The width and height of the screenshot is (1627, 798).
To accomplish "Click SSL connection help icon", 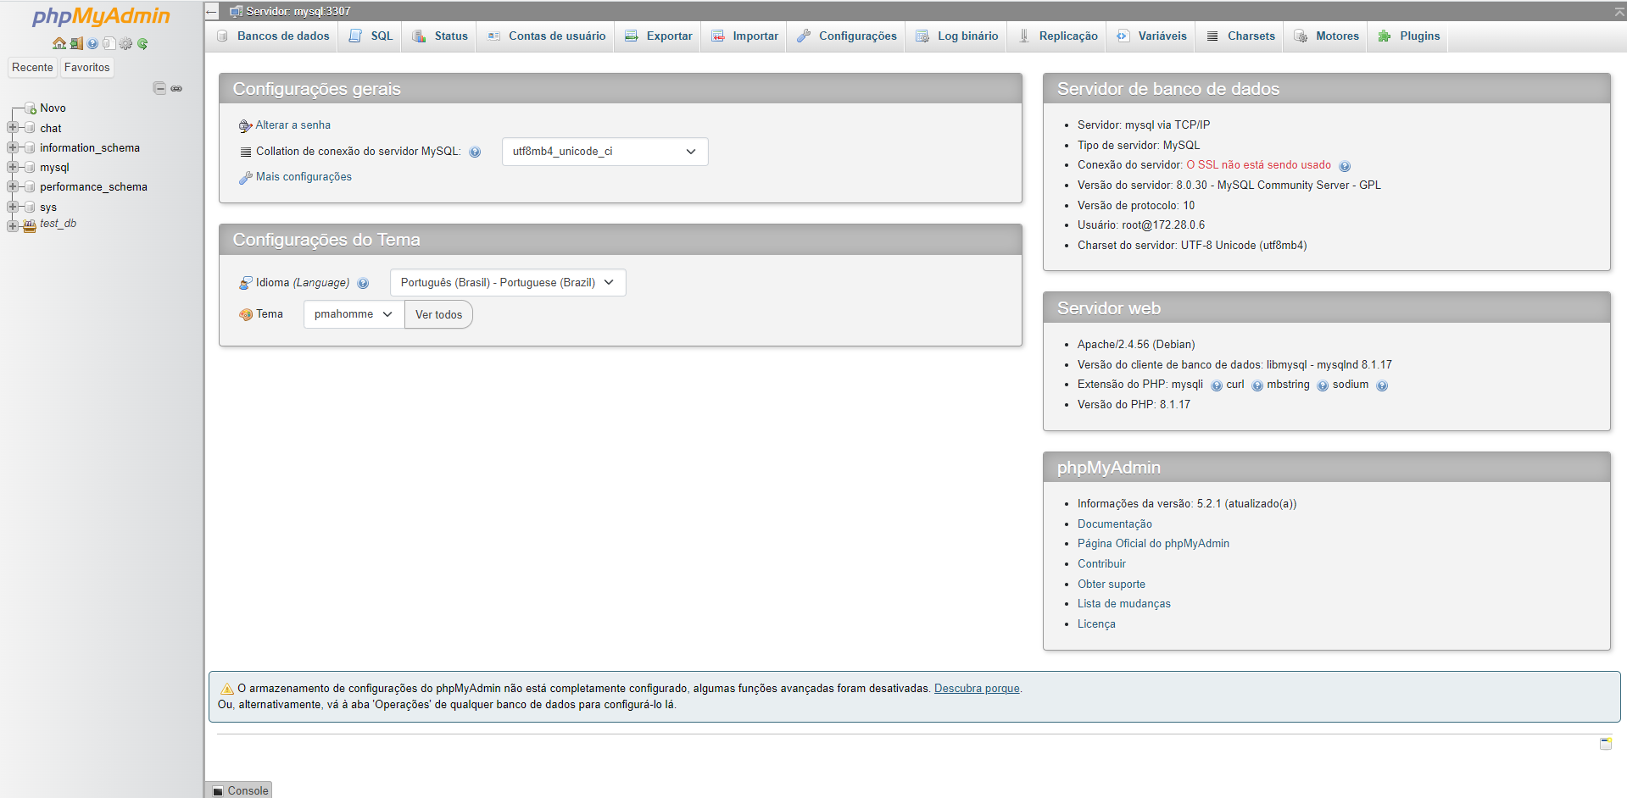I will [1345, 166].
